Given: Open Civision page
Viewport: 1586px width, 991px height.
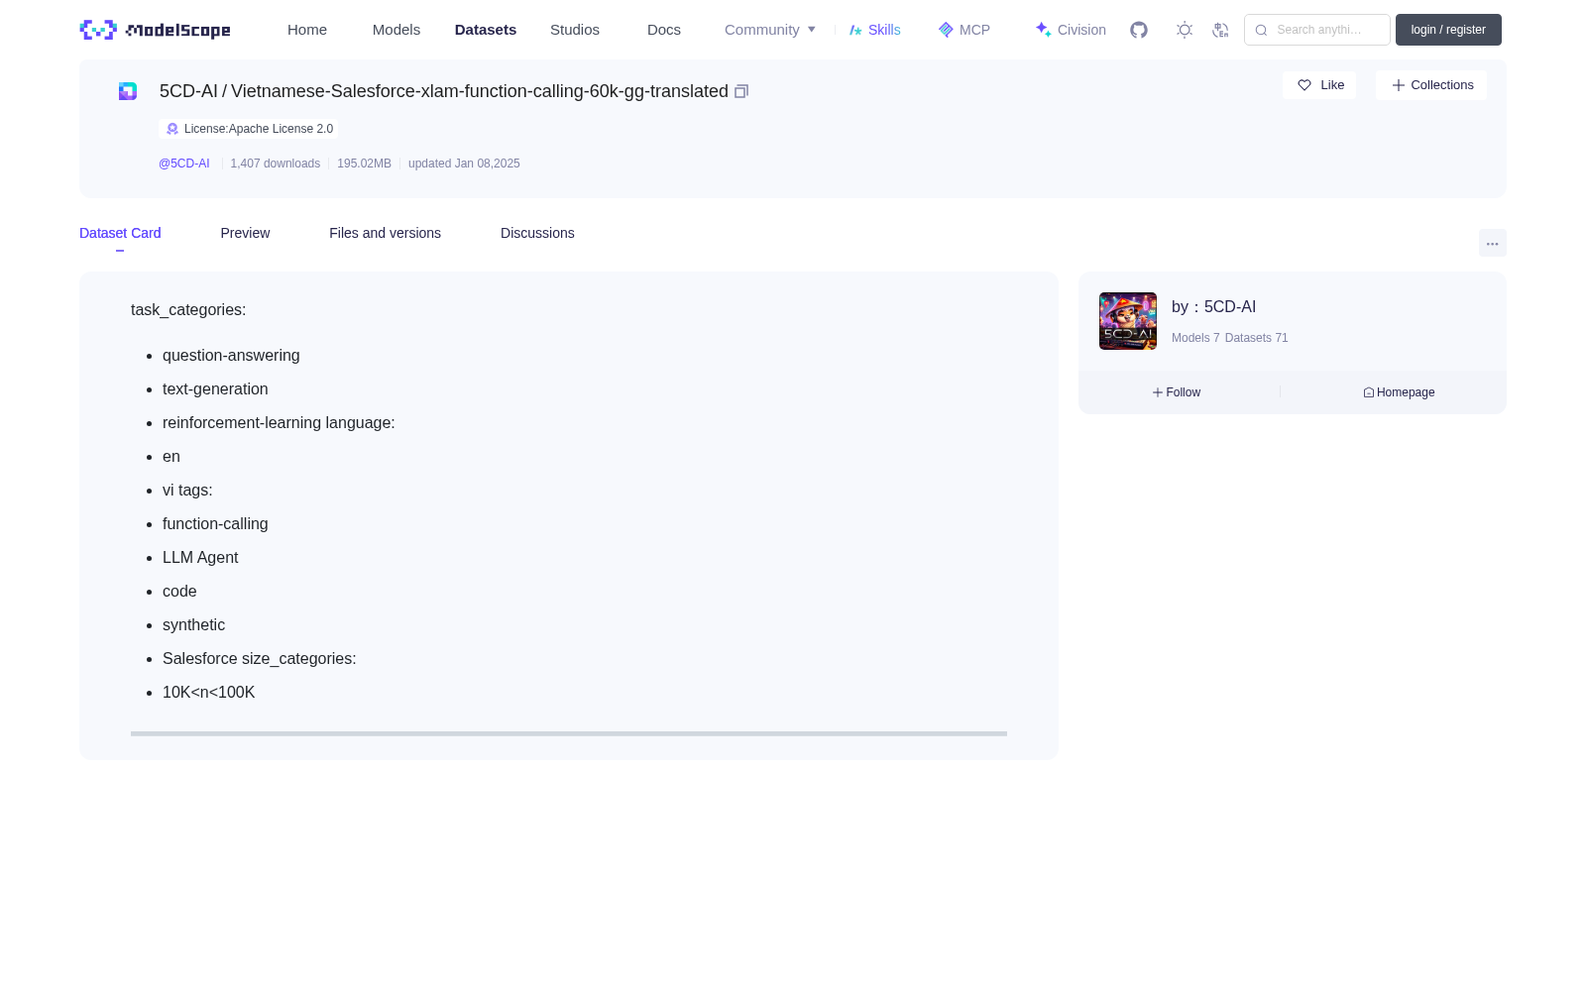Looking at the screenshot, I should click(1071, 30).
